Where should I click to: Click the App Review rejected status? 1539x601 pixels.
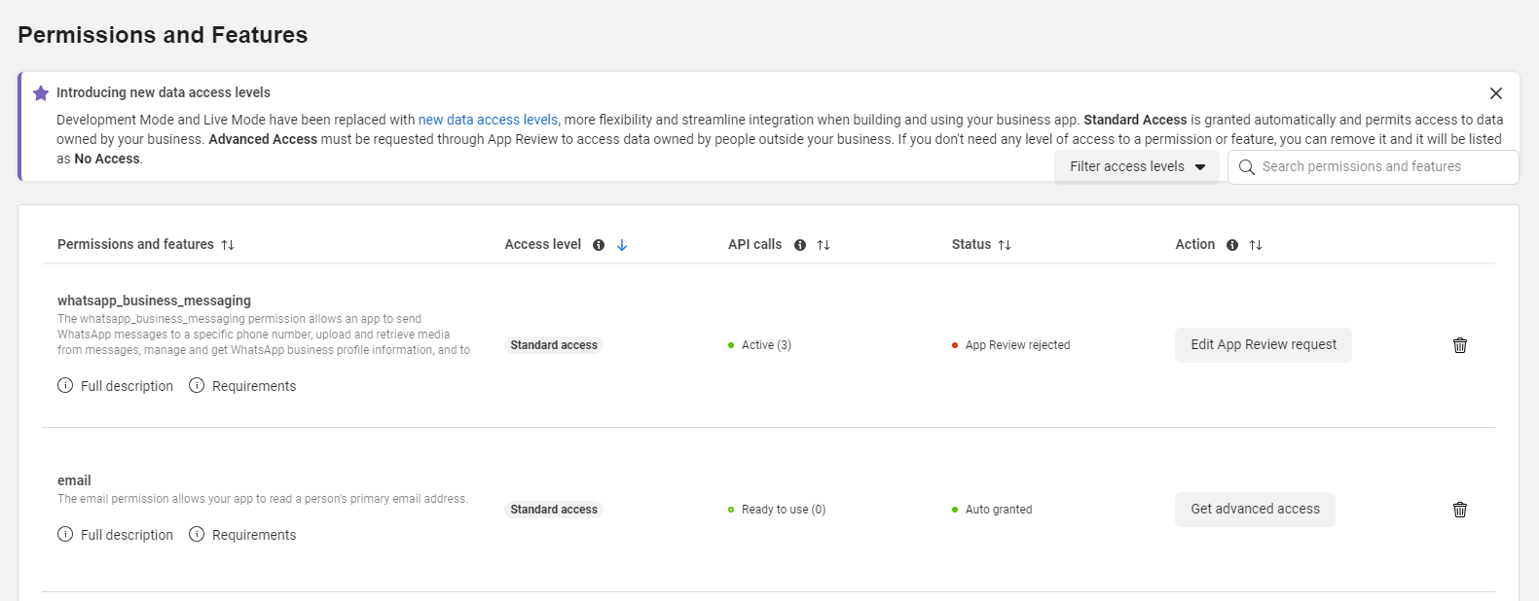click(1010, 345)
